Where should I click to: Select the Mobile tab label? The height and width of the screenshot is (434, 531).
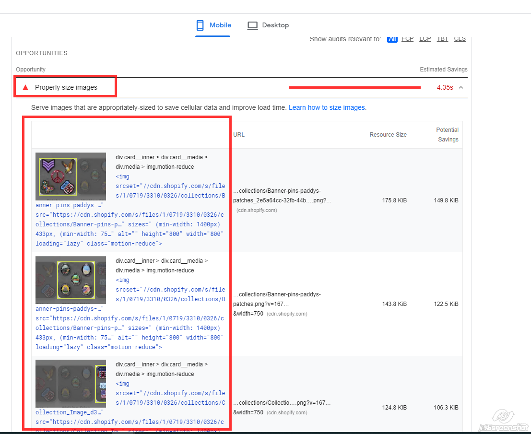point(220,25)
